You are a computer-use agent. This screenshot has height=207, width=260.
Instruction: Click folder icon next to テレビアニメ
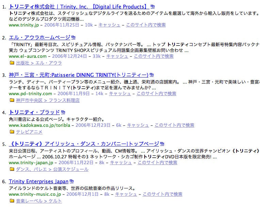click(x=12, y=132)
